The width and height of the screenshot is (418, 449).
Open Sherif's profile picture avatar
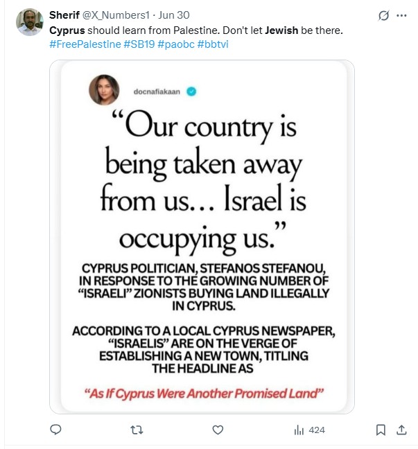(x=30, y=21)
